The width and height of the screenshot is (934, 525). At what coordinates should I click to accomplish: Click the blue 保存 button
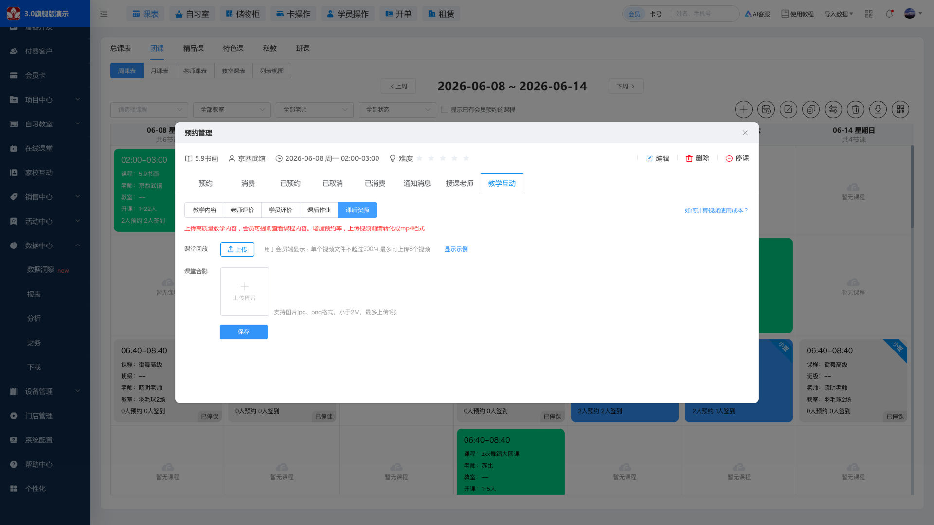244,332
